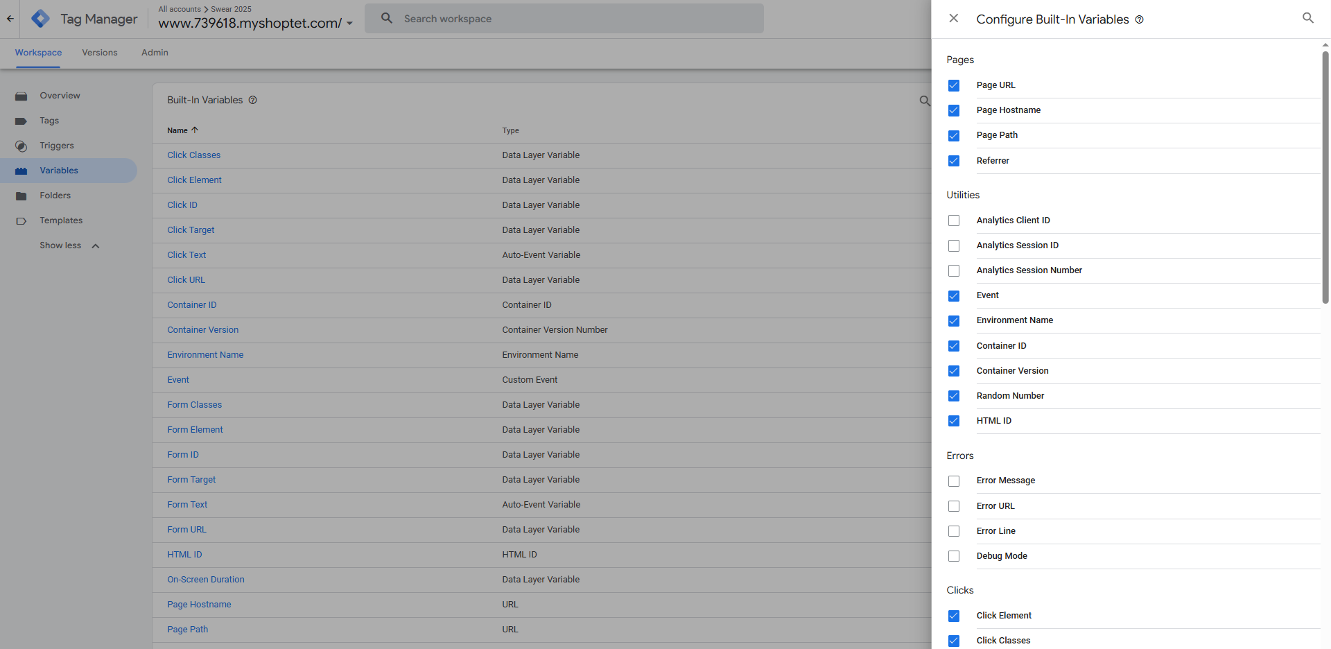Open the Folders sidebar icon

[x=21, y=196]
